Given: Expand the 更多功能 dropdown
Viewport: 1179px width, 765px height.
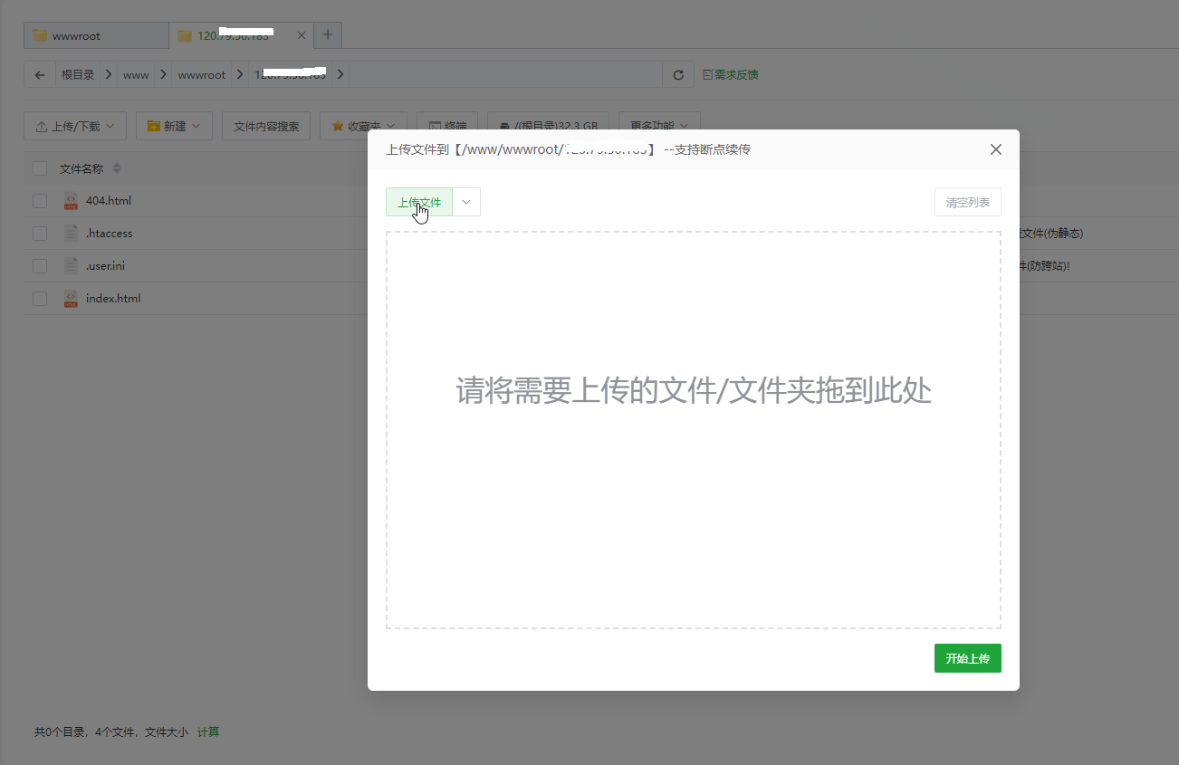Looking at the screenshot, I should click(659, 126).
